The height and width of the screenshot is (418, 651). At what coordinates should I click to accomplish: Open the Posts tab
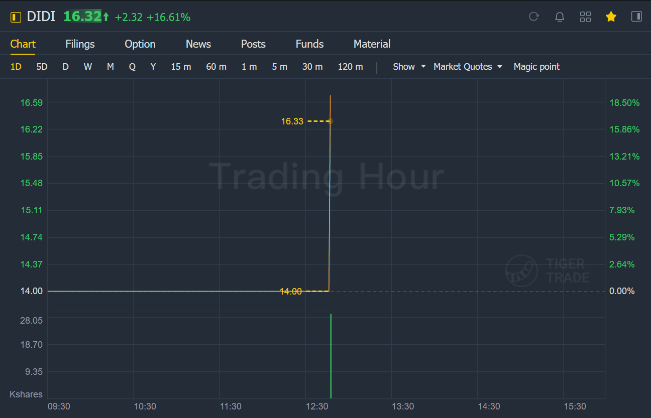pyautogui.click(x=253, y=44)
